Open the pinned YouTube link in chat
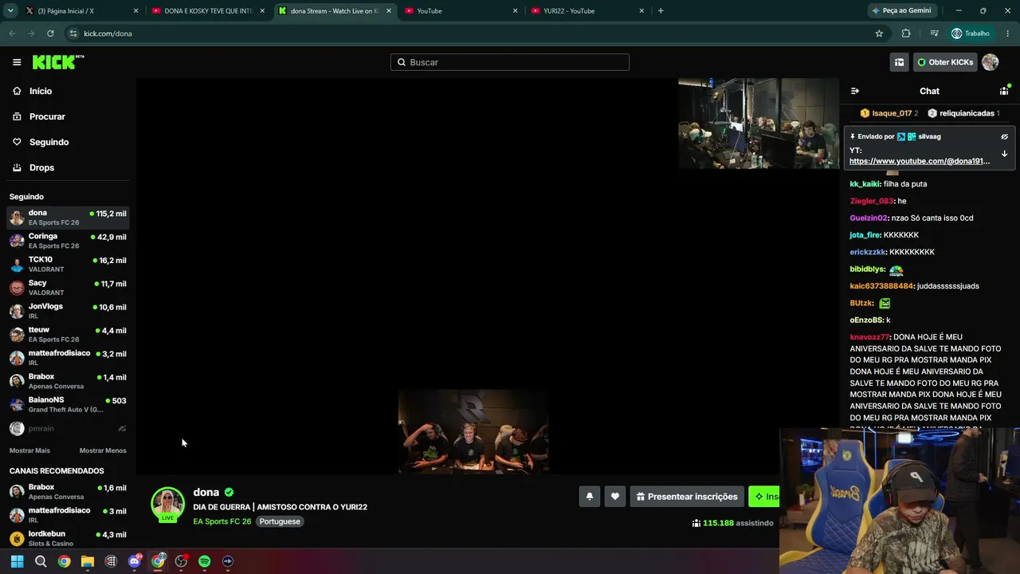1020x574 pixels. click(x=920, y=161)
